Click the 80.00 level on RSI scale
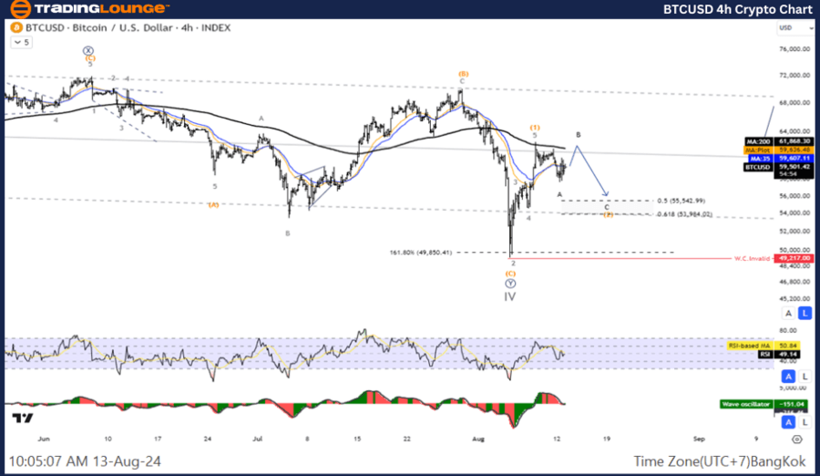Screen dimensions: 820x476 click(x=788, y=330)
